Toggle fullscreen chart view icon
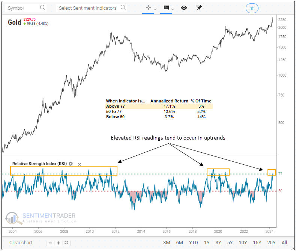 pyautogui.click(x=66, y=243)
